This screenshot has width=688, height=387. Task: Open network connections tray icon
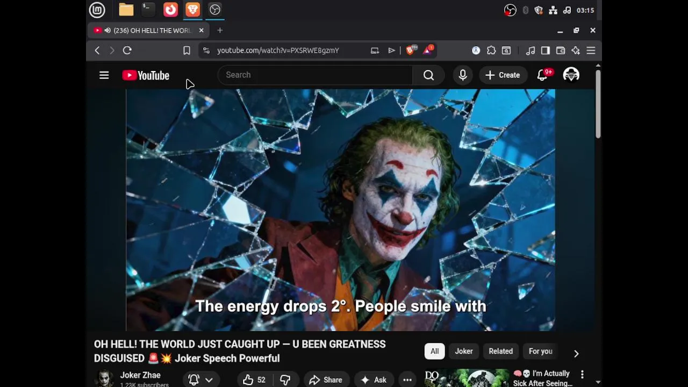pyautogui.click(x=553, y=10)
